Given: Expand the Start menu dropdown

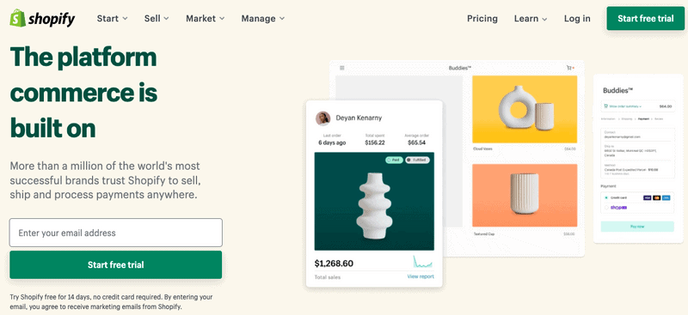Looking at the screenshot, I should click(x=113, y=18).
